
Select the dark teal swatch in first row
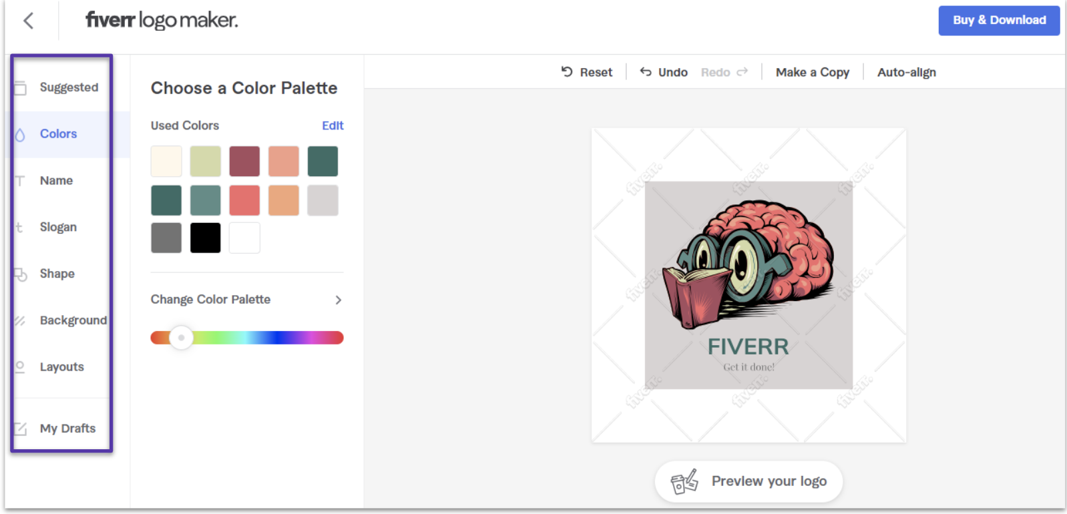(323, 161)
